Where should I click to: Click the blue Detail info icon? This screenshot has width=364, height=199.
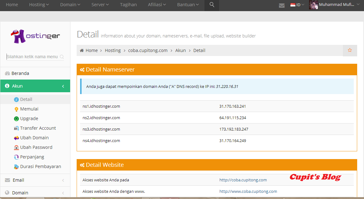[x=16, y=100]
